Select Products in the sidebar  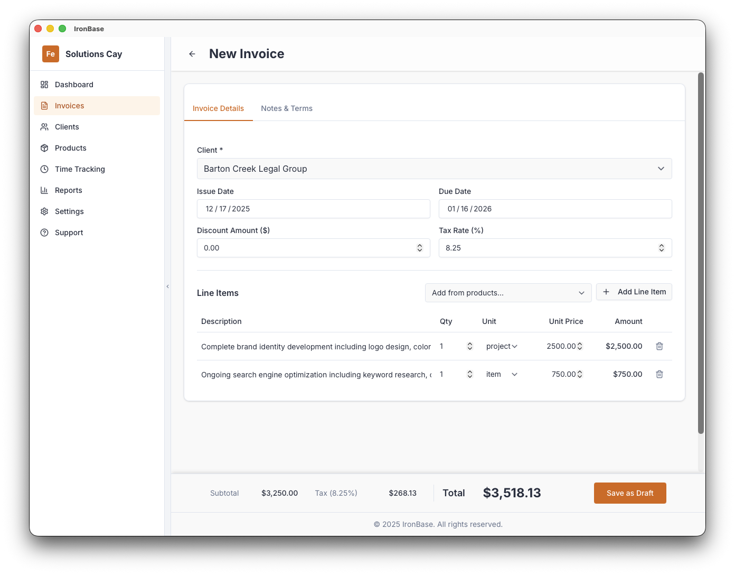pyautogui.click(x=70, y=148)
